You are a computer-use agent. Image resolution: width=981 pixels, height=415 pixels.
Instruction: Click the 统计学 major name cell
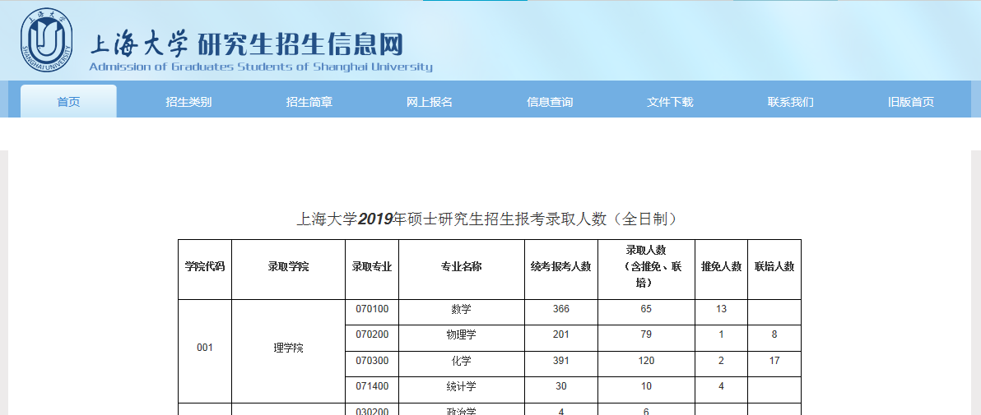(x=461, y=387)
